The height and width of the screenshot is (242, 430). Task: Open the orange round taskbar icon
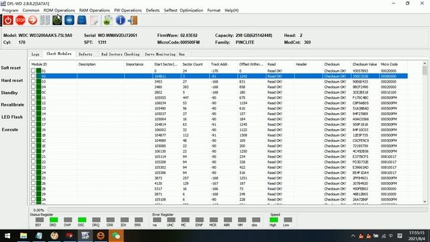pos(101,236)
